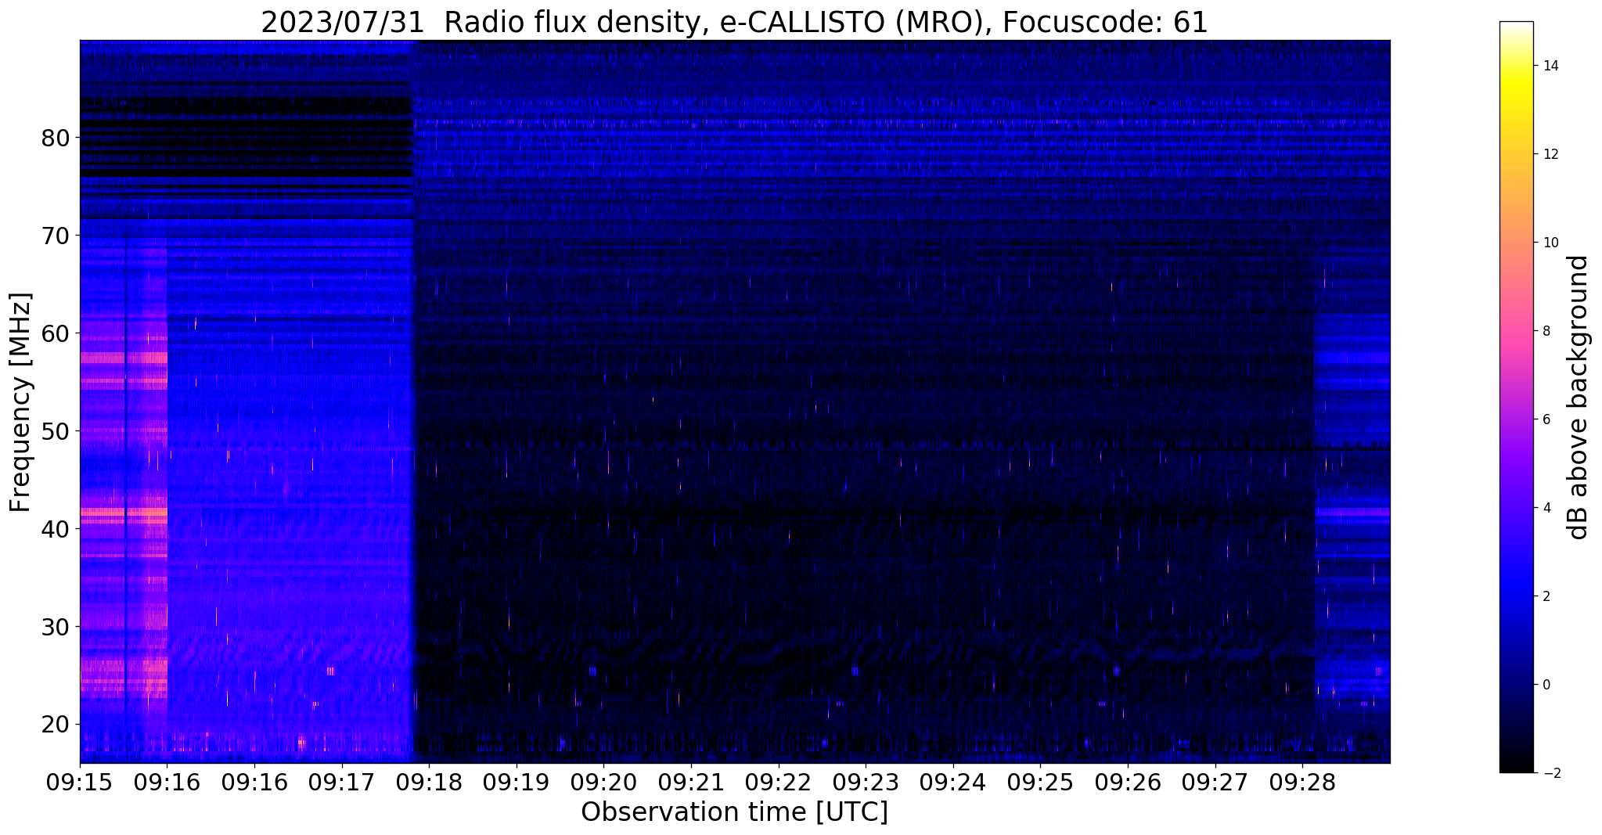Click the 20 MHz frequency tick label
This screenshot has width=1602, height=835.
(56, 725)
